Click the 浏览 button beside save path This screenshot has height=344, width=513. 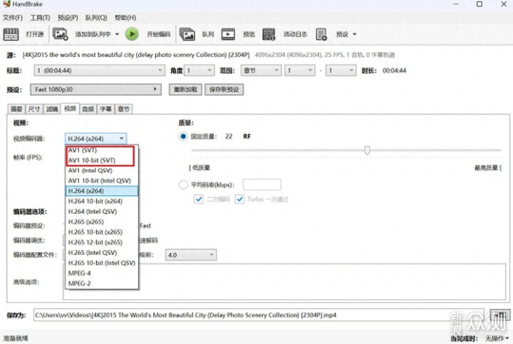(499, 316)
